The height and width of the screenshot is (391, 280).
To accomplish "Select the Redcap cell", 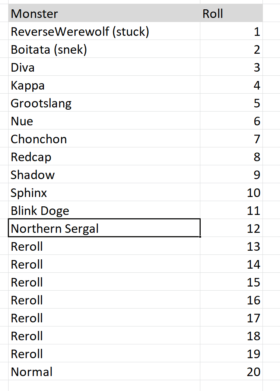I will tap(104, 157).
